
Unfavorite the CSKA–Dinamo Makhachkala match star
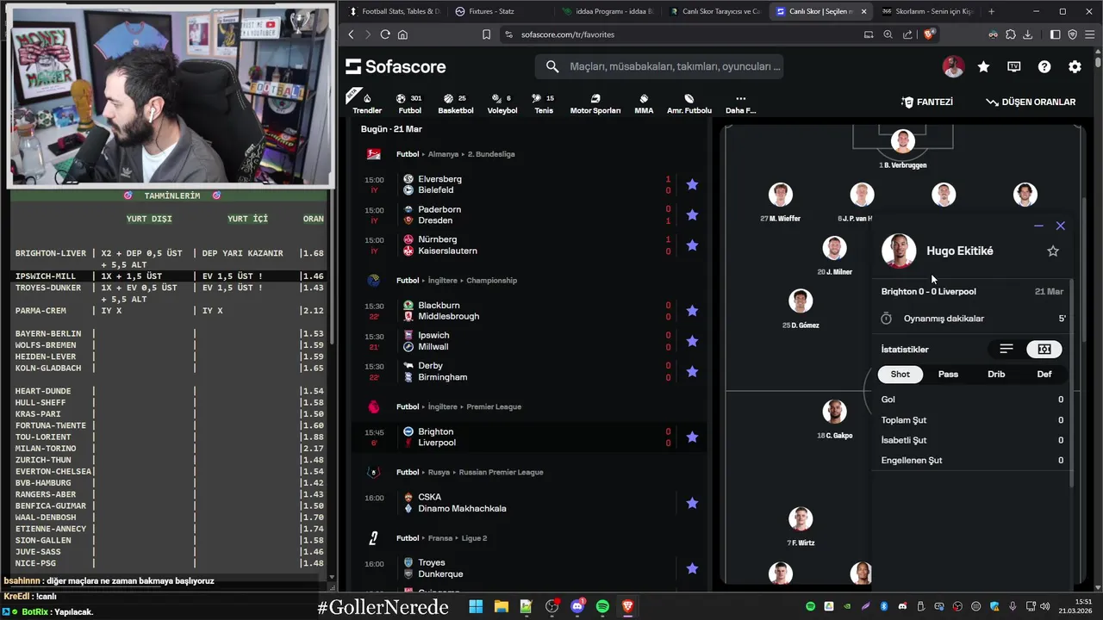coord(692,503)
